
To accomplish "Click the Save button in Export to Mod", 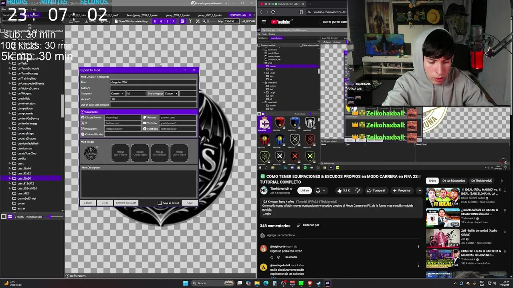I will tap(190, 203).
